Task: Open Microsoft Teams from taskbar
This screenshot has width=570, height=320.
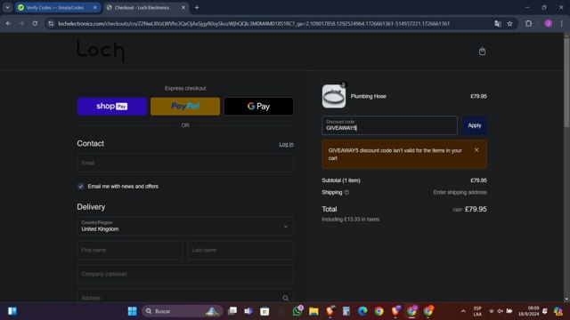Action: [248, 311]
